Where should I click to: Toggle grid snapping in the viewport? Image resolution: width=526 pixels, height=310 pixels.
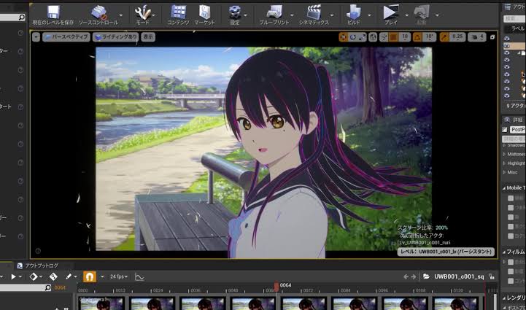393,37
